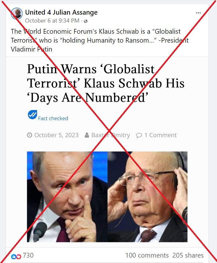Open the 1 Comment link

pos(160,135)
